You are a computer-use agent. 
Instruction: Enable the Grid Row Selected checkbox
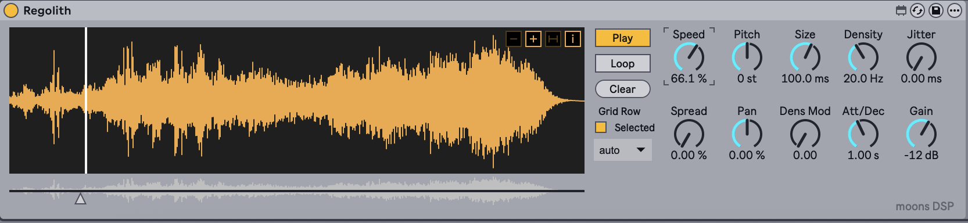pyautogui.click(x=601, y=127)
